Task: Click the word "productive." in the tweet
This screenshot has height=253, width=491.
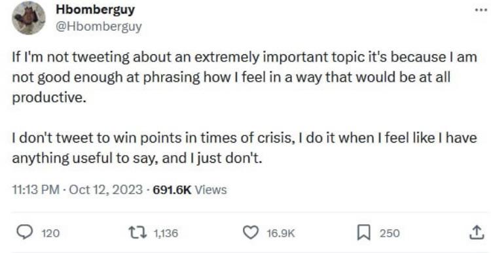Action: tap(48, 98)
